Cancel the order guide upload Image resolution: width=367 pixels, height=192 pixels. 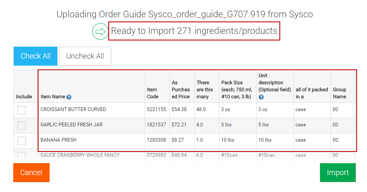tap(31, 173)
